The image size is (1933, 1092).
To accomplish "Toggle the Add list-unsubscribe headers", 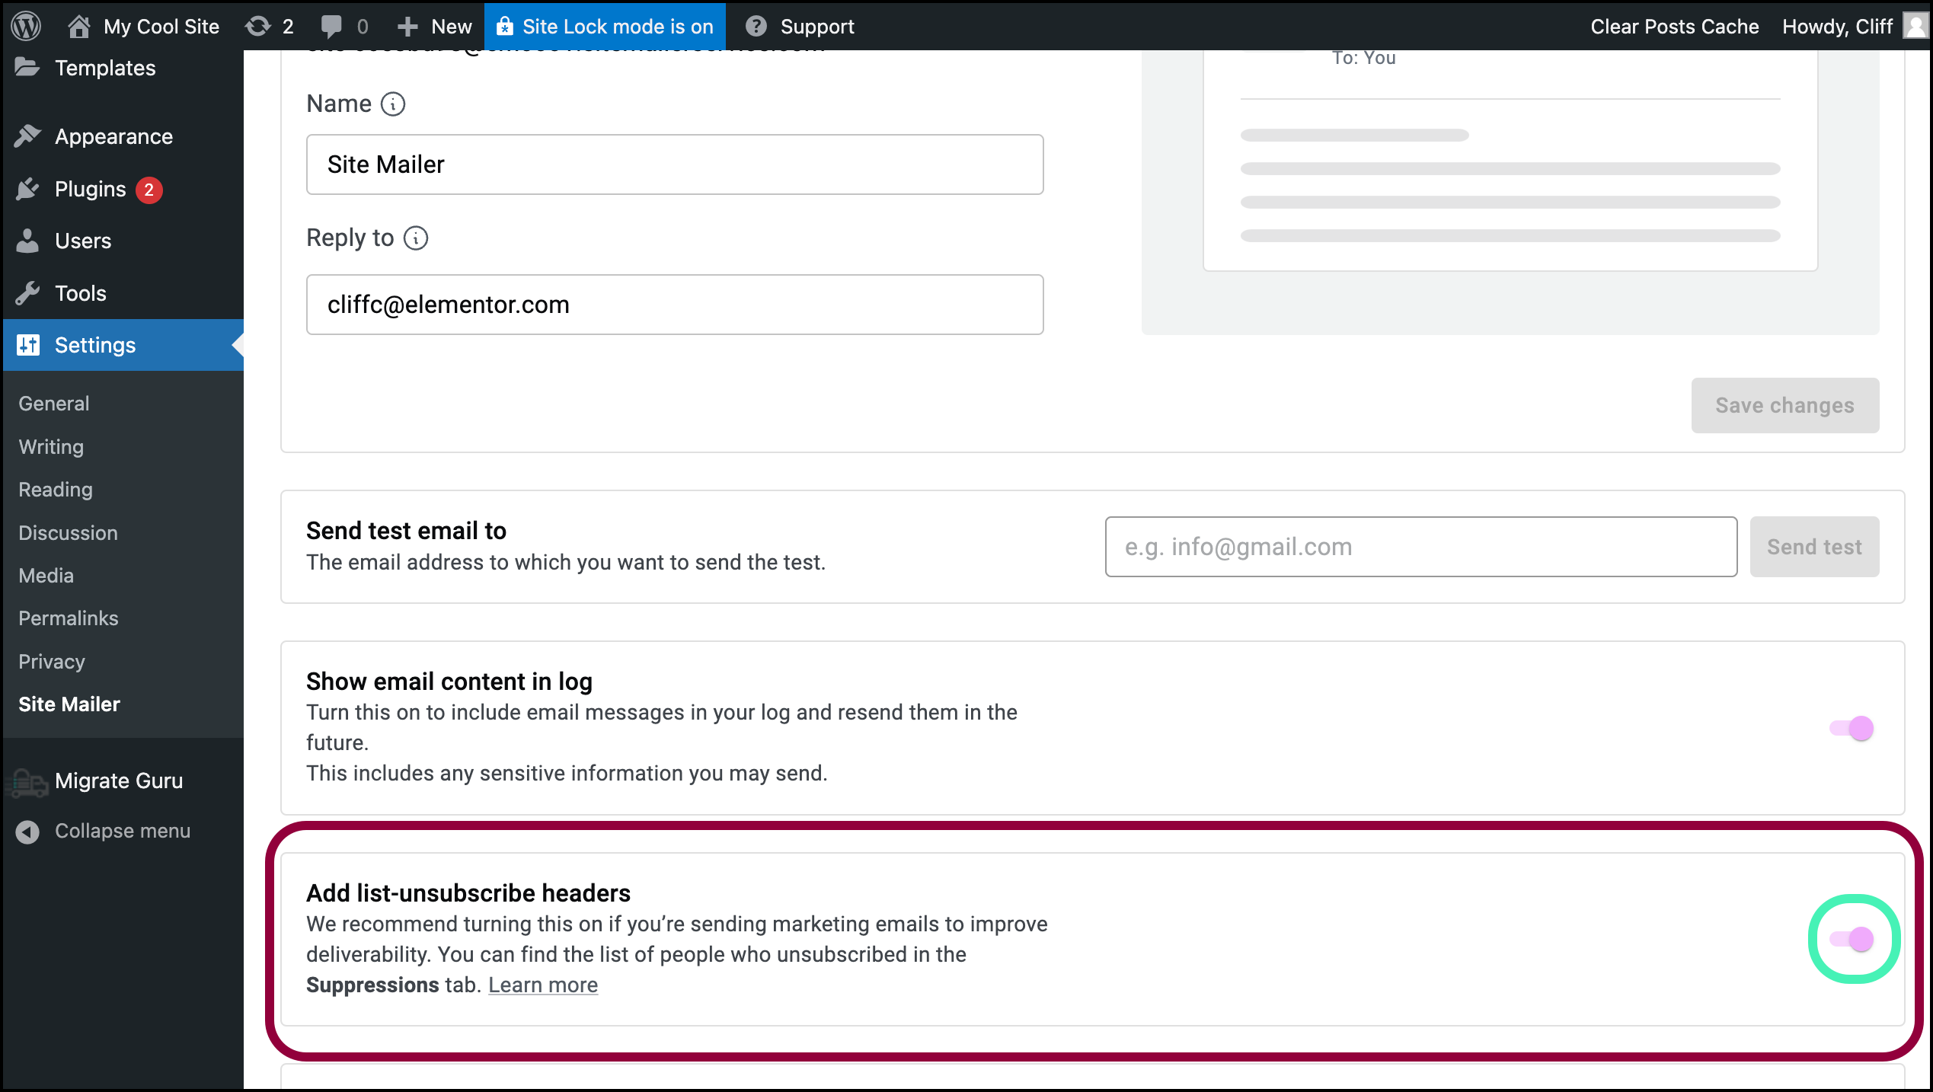I will pos(1853,938).
